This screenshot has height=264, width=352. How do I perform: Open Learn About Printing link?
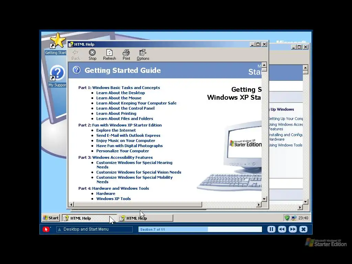pos(116,113)
